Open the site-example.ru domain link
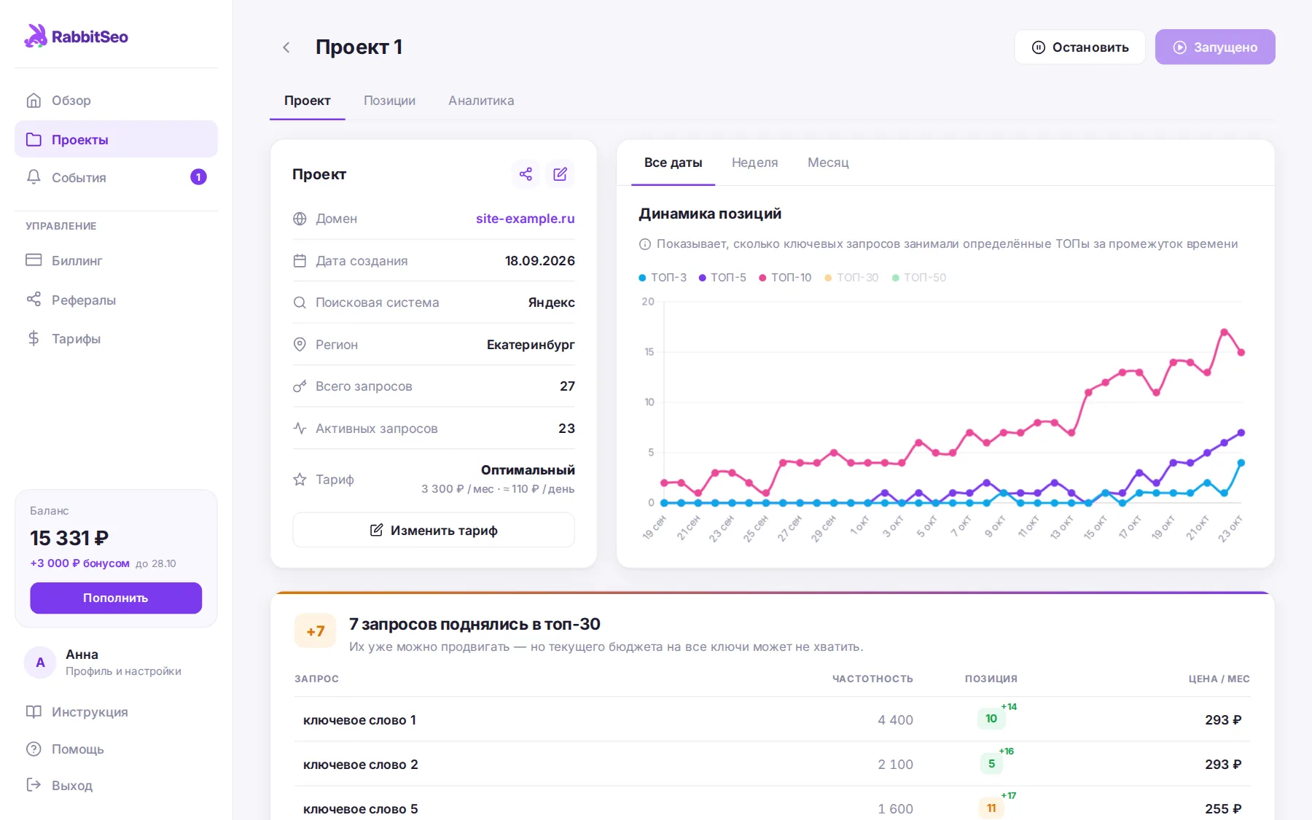 click(525, 219)
